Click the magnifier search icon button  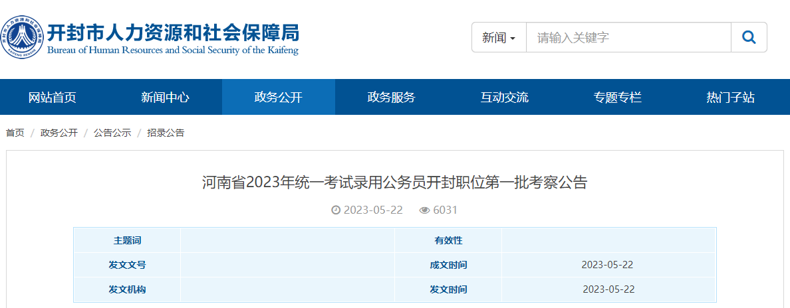tap(749, 38)
